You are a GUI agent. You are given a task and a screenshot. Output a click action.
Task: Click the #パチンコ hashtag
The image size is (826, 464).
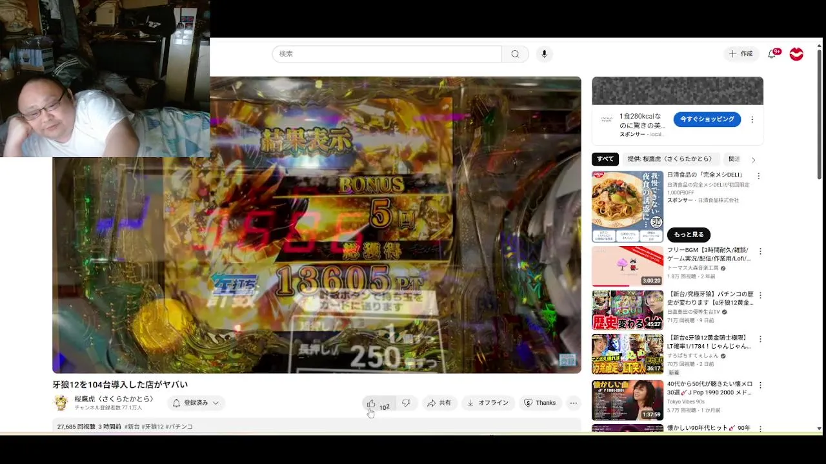179,427
